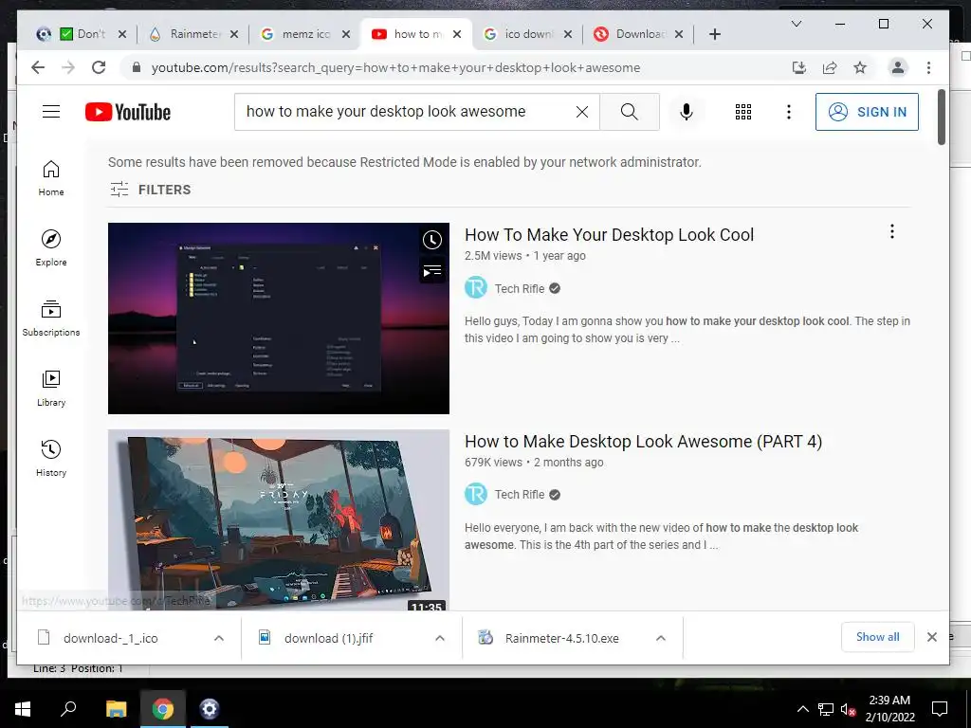Click the install app icon in address bar

798,67
